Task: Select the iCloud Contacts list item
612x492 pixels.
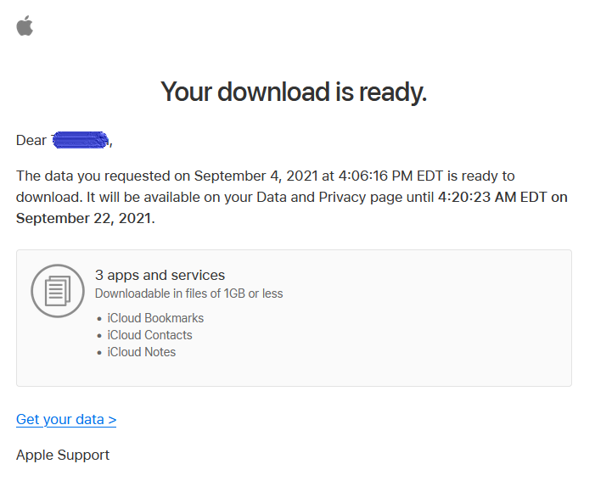Action: pos(150,335)
